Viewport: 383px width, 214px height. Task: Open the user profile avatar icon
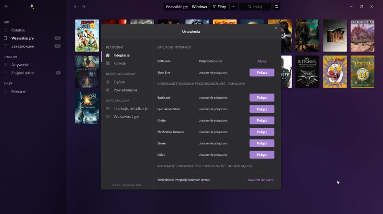[32, 6]
